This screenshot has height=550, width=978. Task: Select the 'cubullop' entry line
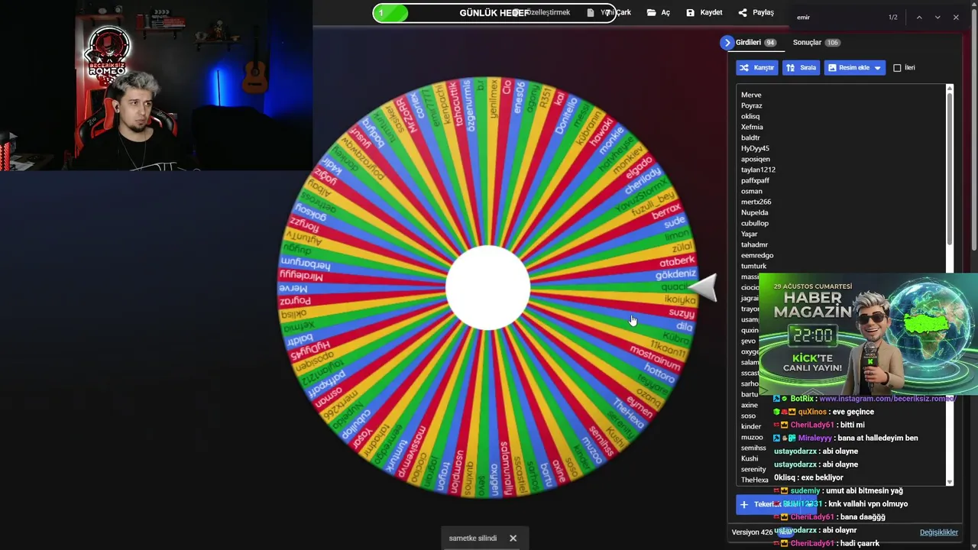coord(755,223)
